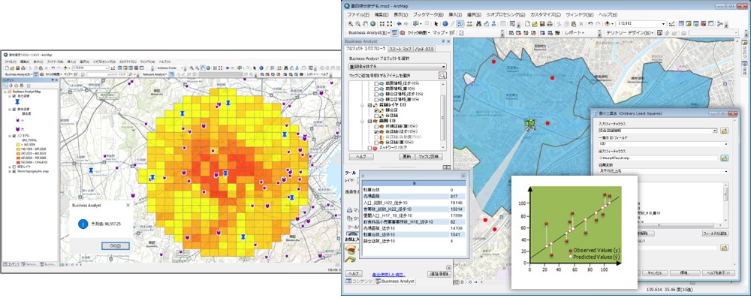Click the Find binoculars icon in right ArcMap
Image resolution: width=751 pixels, height=298 pixels.
tap(478, 23)
